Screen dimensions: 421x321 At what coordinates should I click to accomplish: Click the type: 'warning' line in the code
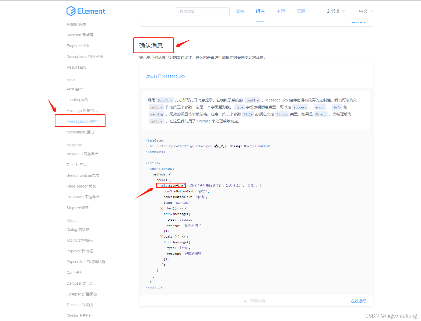tap(177, 203)
